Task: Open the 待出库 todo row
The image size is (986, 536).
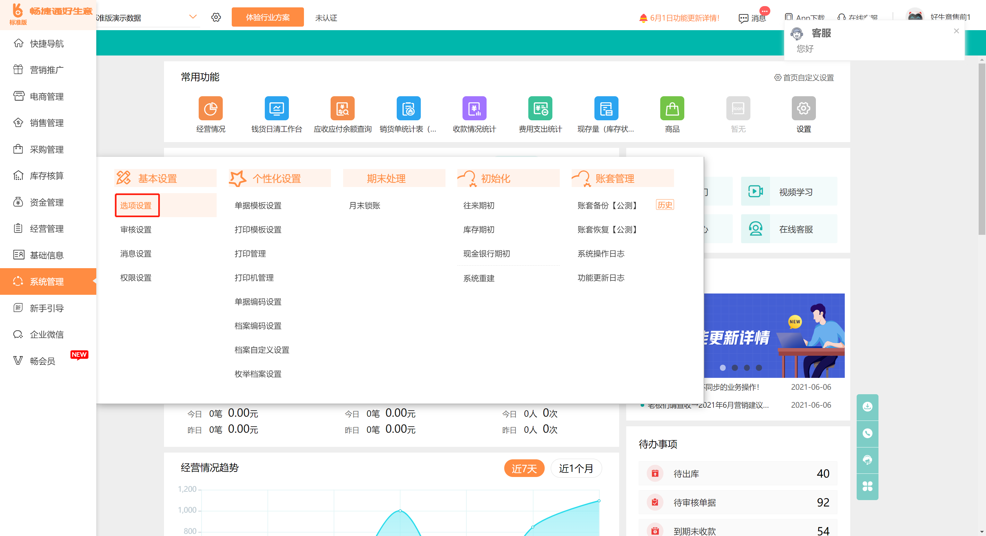Action: click(738, 474)
